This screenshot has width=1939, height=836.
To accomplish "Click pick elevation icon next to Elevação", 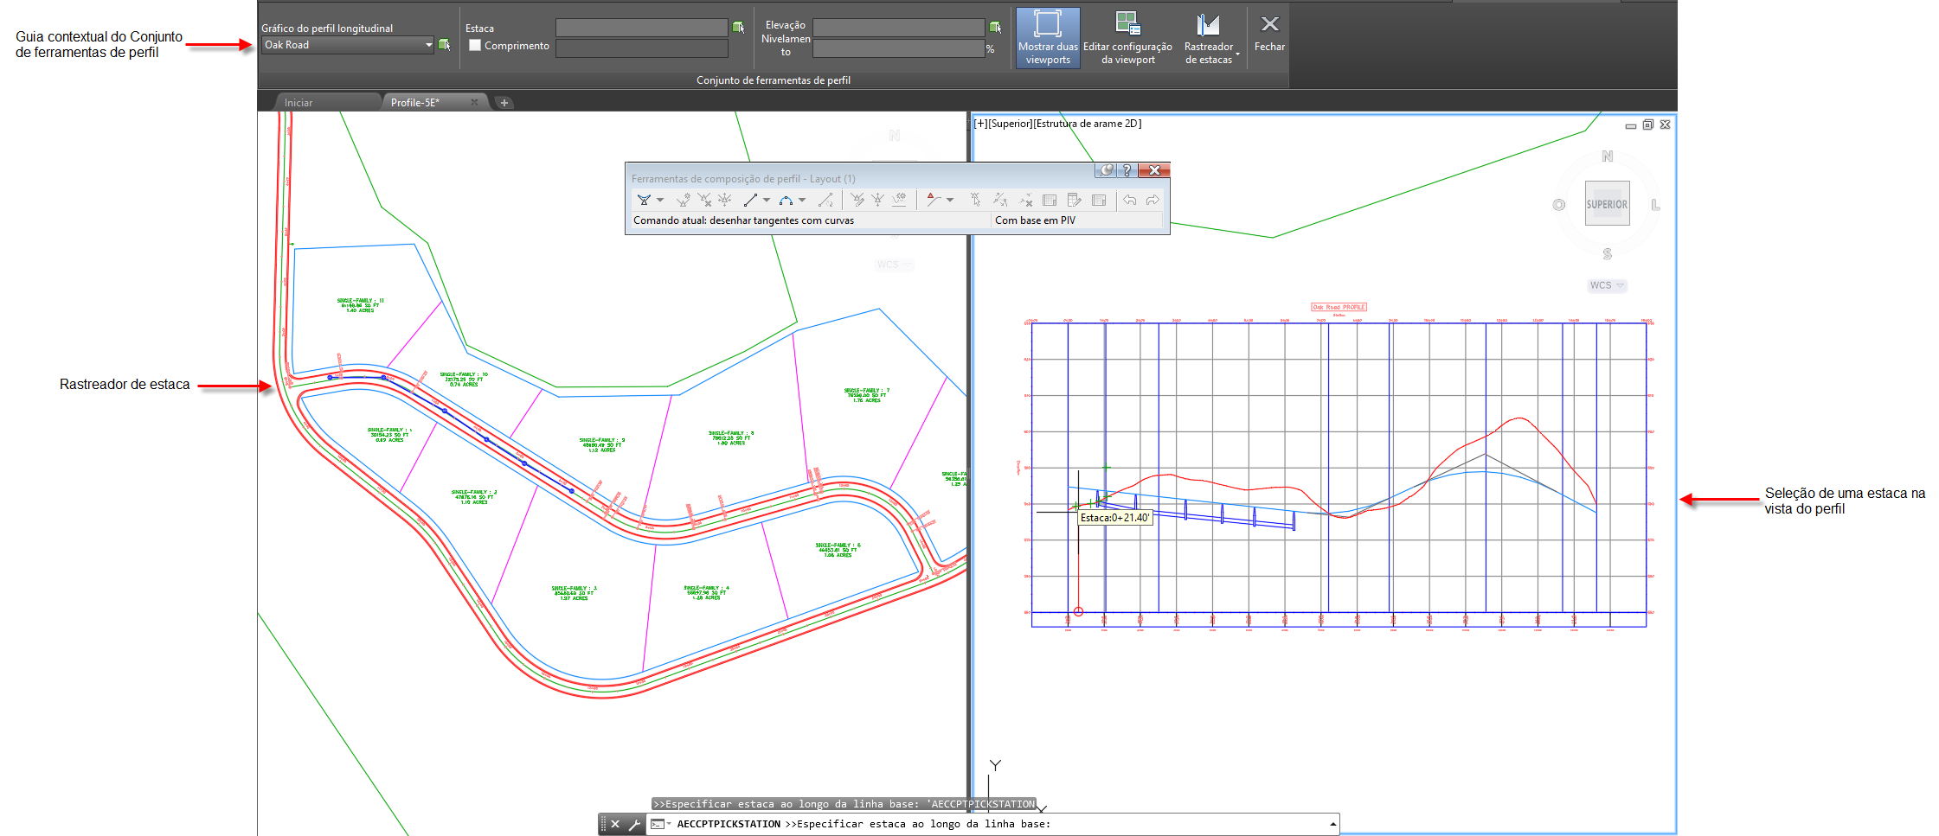I will [x=995, y=28].
